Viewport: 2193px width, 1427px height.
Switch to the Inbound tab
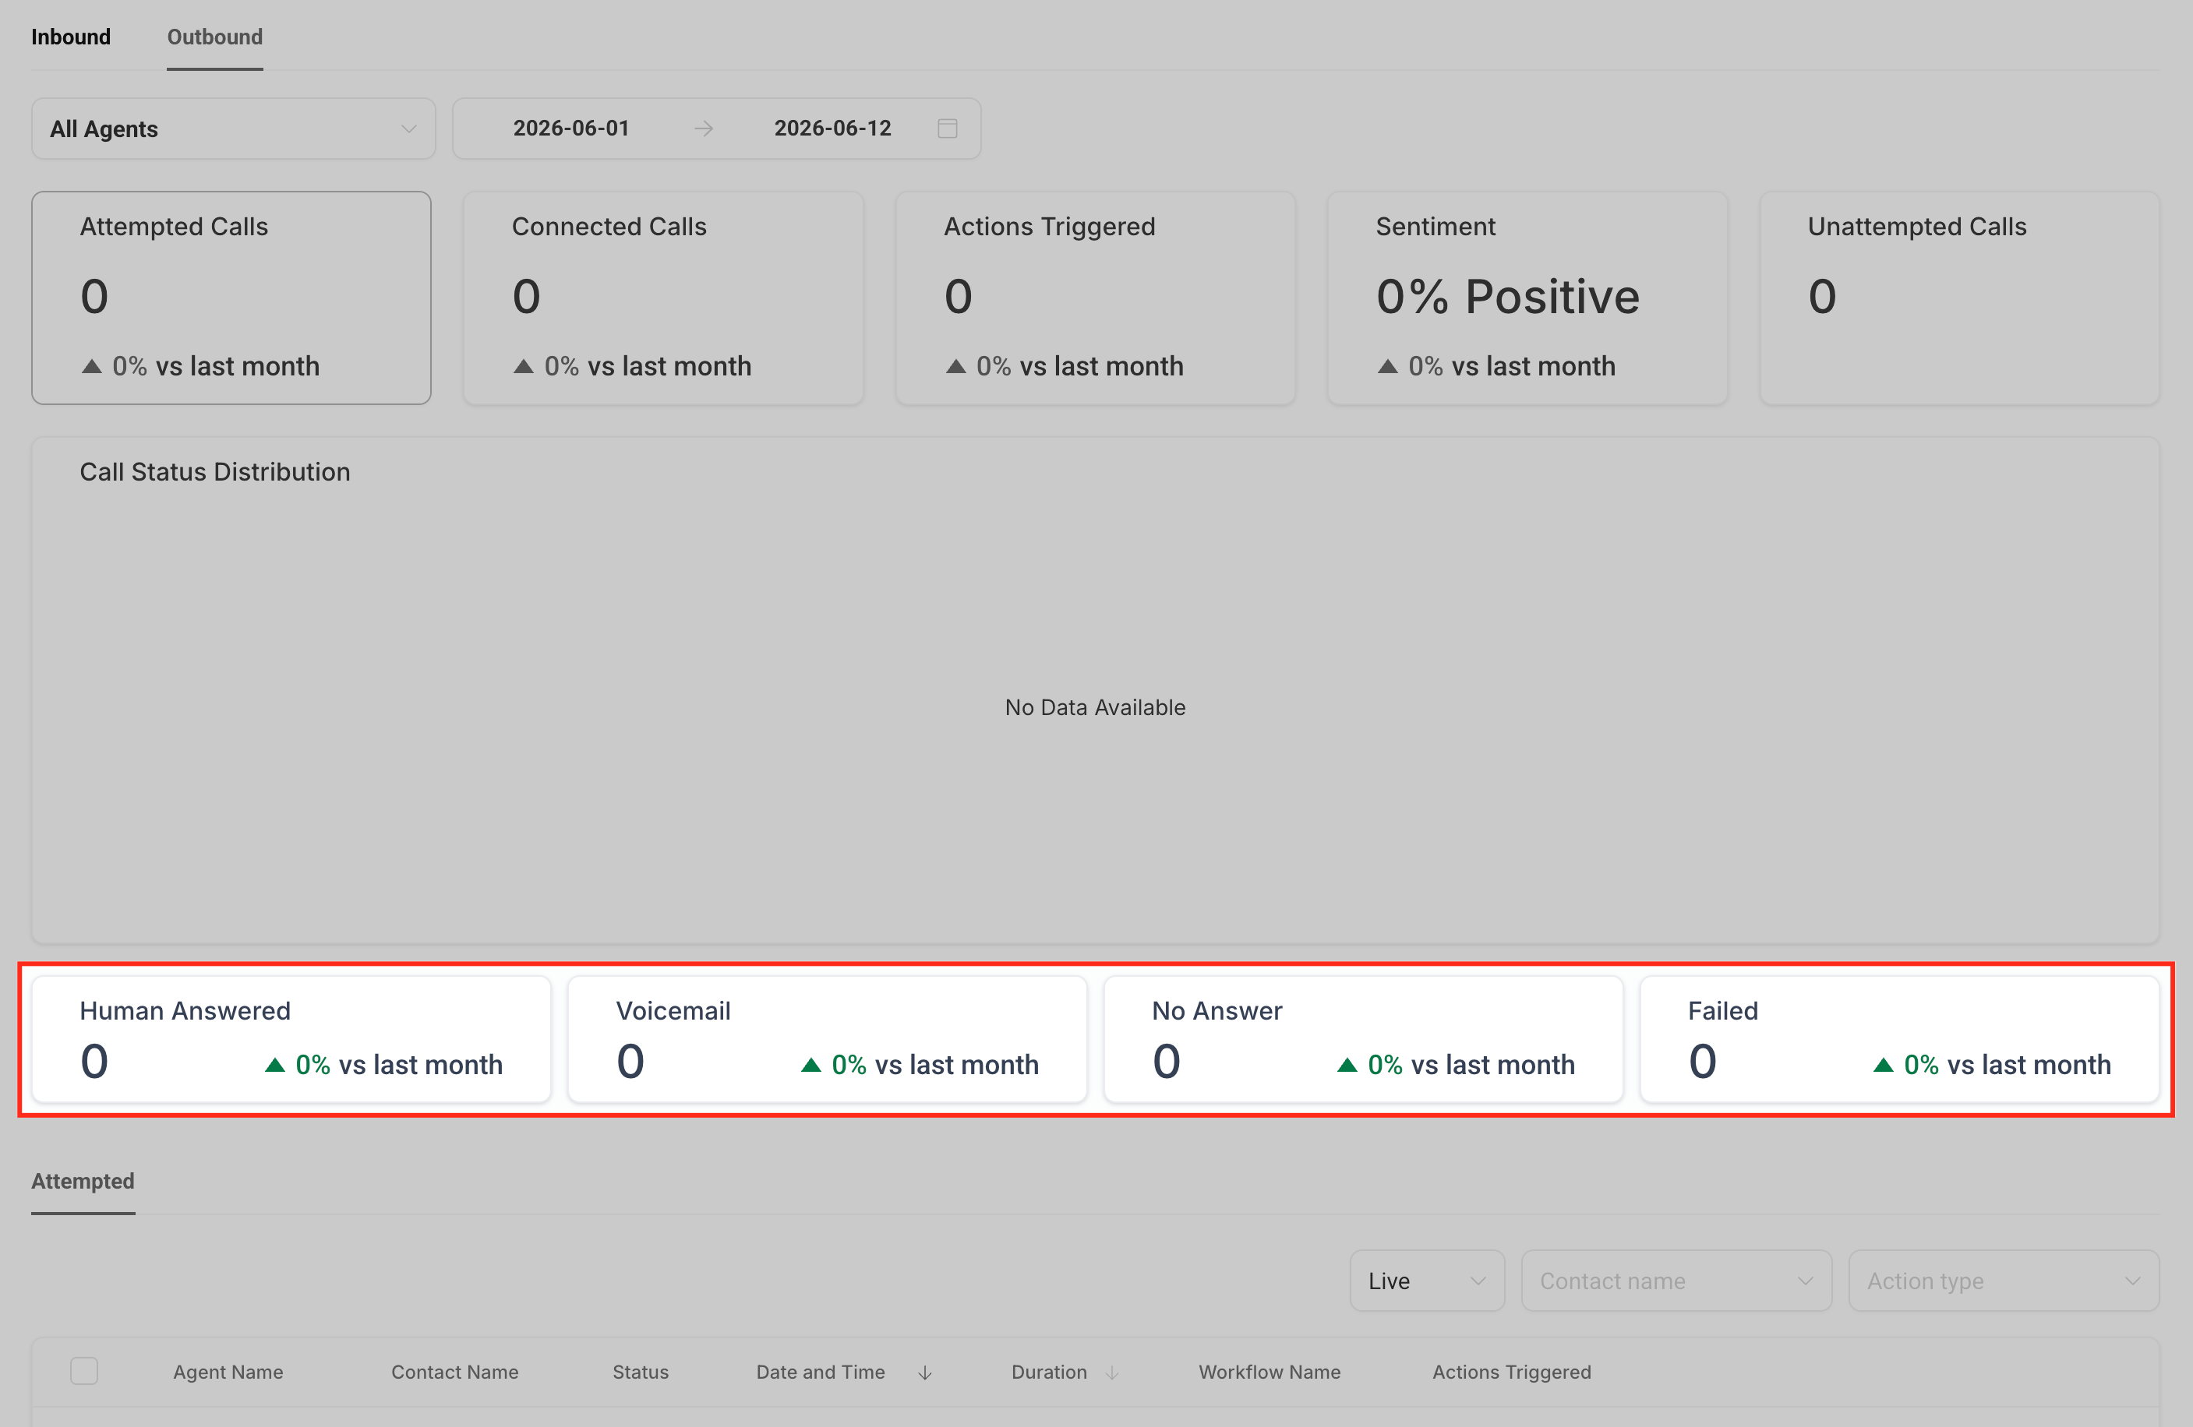pos(71,37)
